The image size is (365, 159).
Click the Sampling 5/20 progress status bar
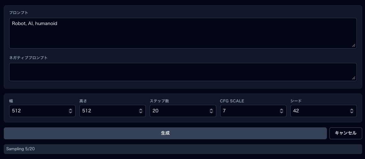click(183, 149)
